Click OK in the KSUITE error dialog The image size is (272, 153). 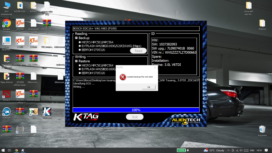[x=149, y=87]
